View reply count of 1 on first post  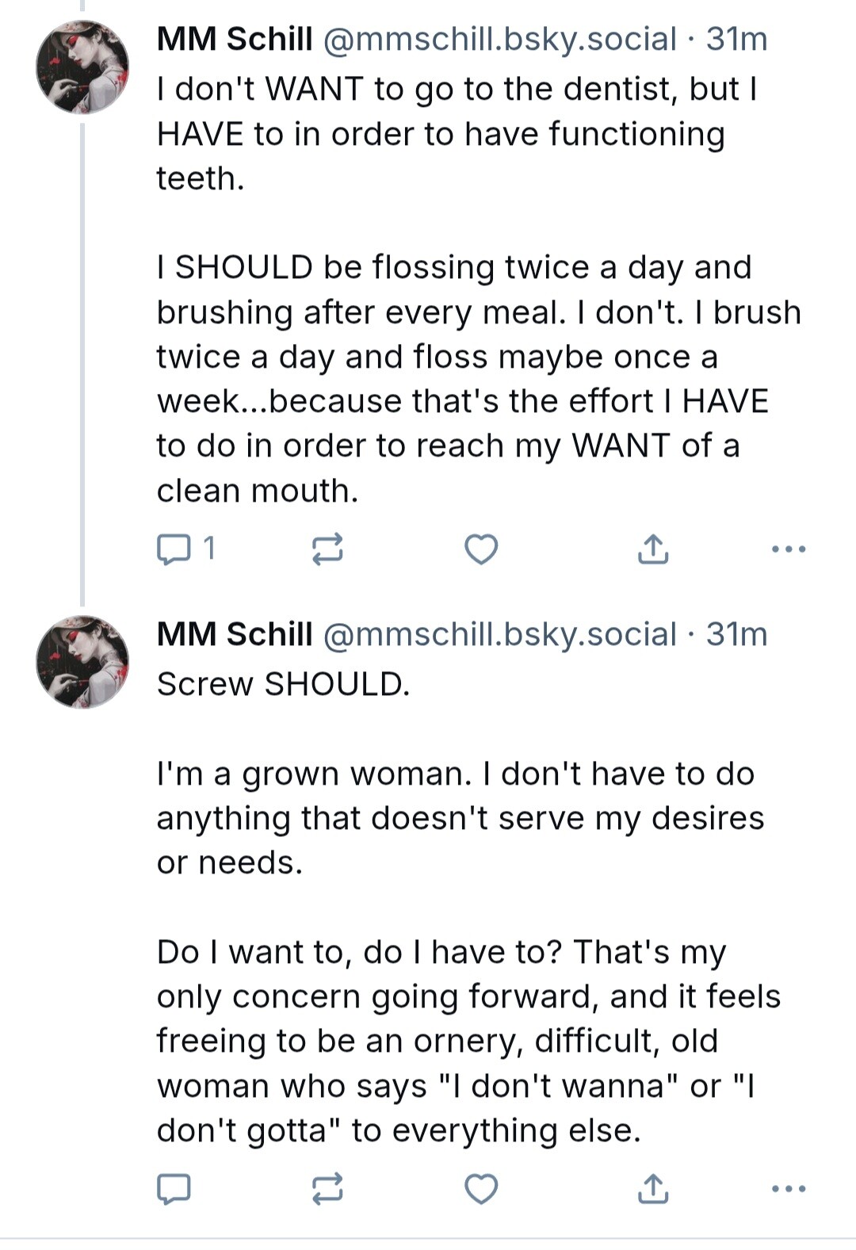208,549
